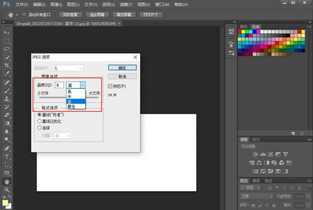Click the 打印尺寸 Print Size button
This screenshot has height=210, width=313.
click(151, 14)
